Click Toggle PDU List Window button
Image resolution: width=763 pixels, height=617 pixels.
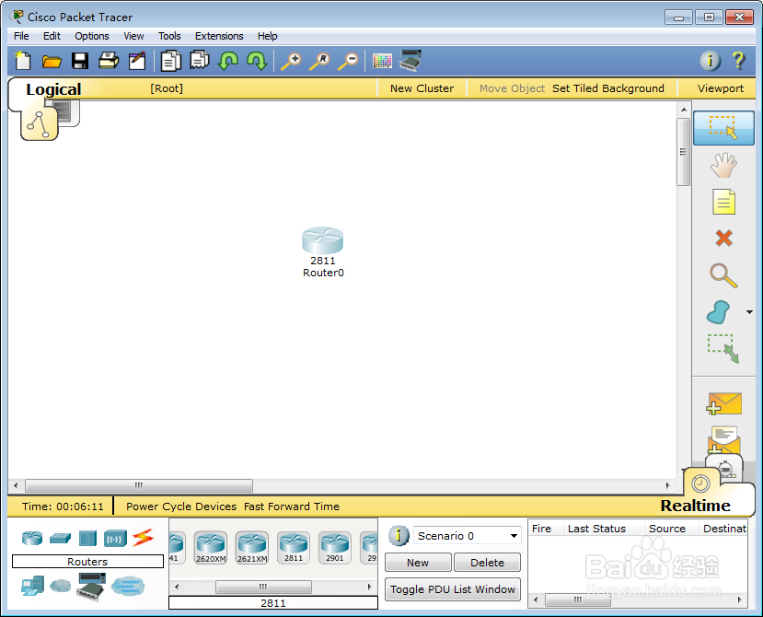click(453, 589)
